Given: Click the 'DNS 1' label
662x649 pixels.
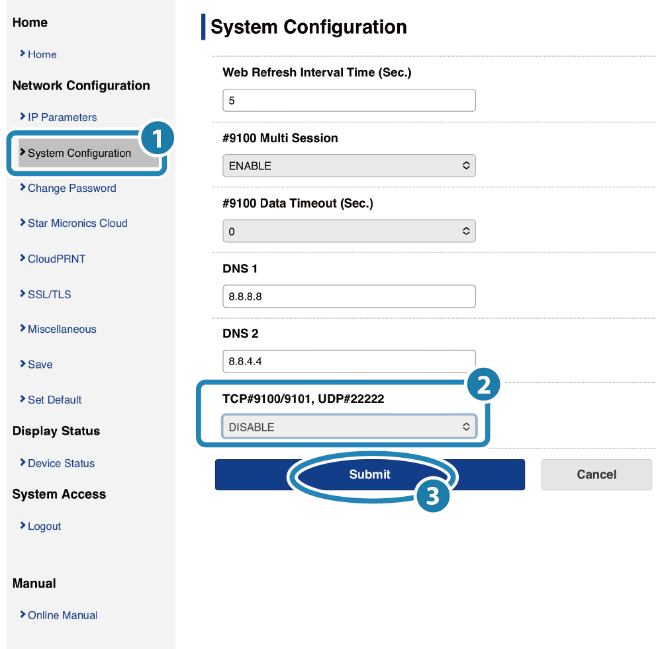Looking at the screenshot, I should [240, 269].
